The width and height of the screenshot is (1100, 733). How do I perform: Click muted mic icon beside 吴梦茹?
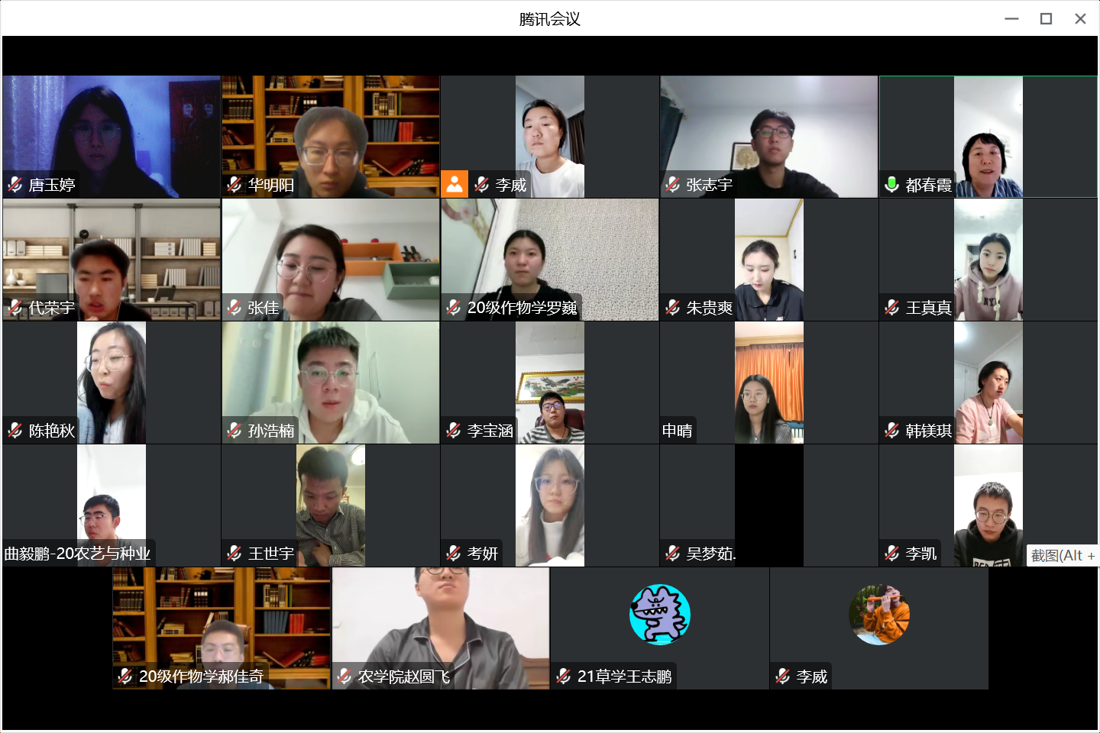tap(673, 553)
